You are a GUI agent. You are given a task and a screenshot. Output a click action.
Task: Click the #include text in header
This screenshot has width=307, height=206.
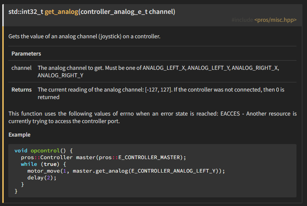[242, 20]
